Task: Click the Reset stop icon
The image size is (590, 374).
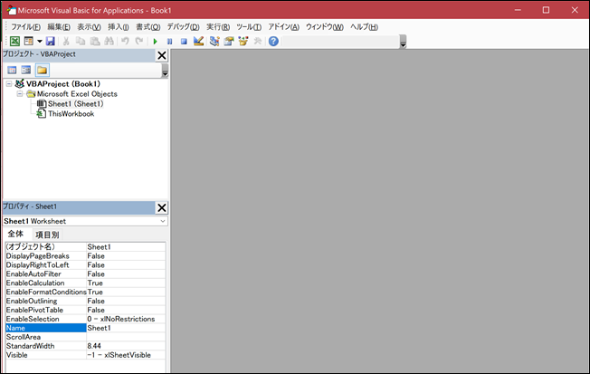Action: click(184, 42)
